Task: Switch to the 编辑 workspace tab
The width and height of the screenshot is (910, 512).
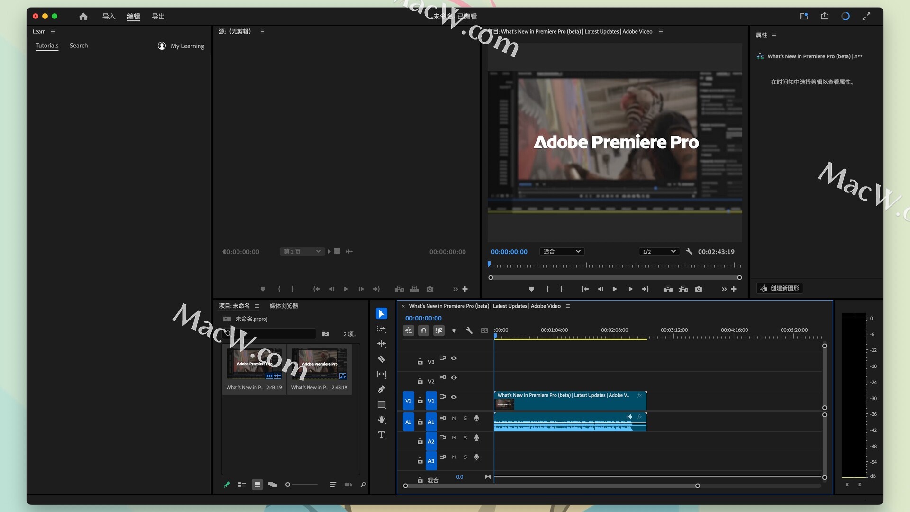Action: tap(134, 16)
